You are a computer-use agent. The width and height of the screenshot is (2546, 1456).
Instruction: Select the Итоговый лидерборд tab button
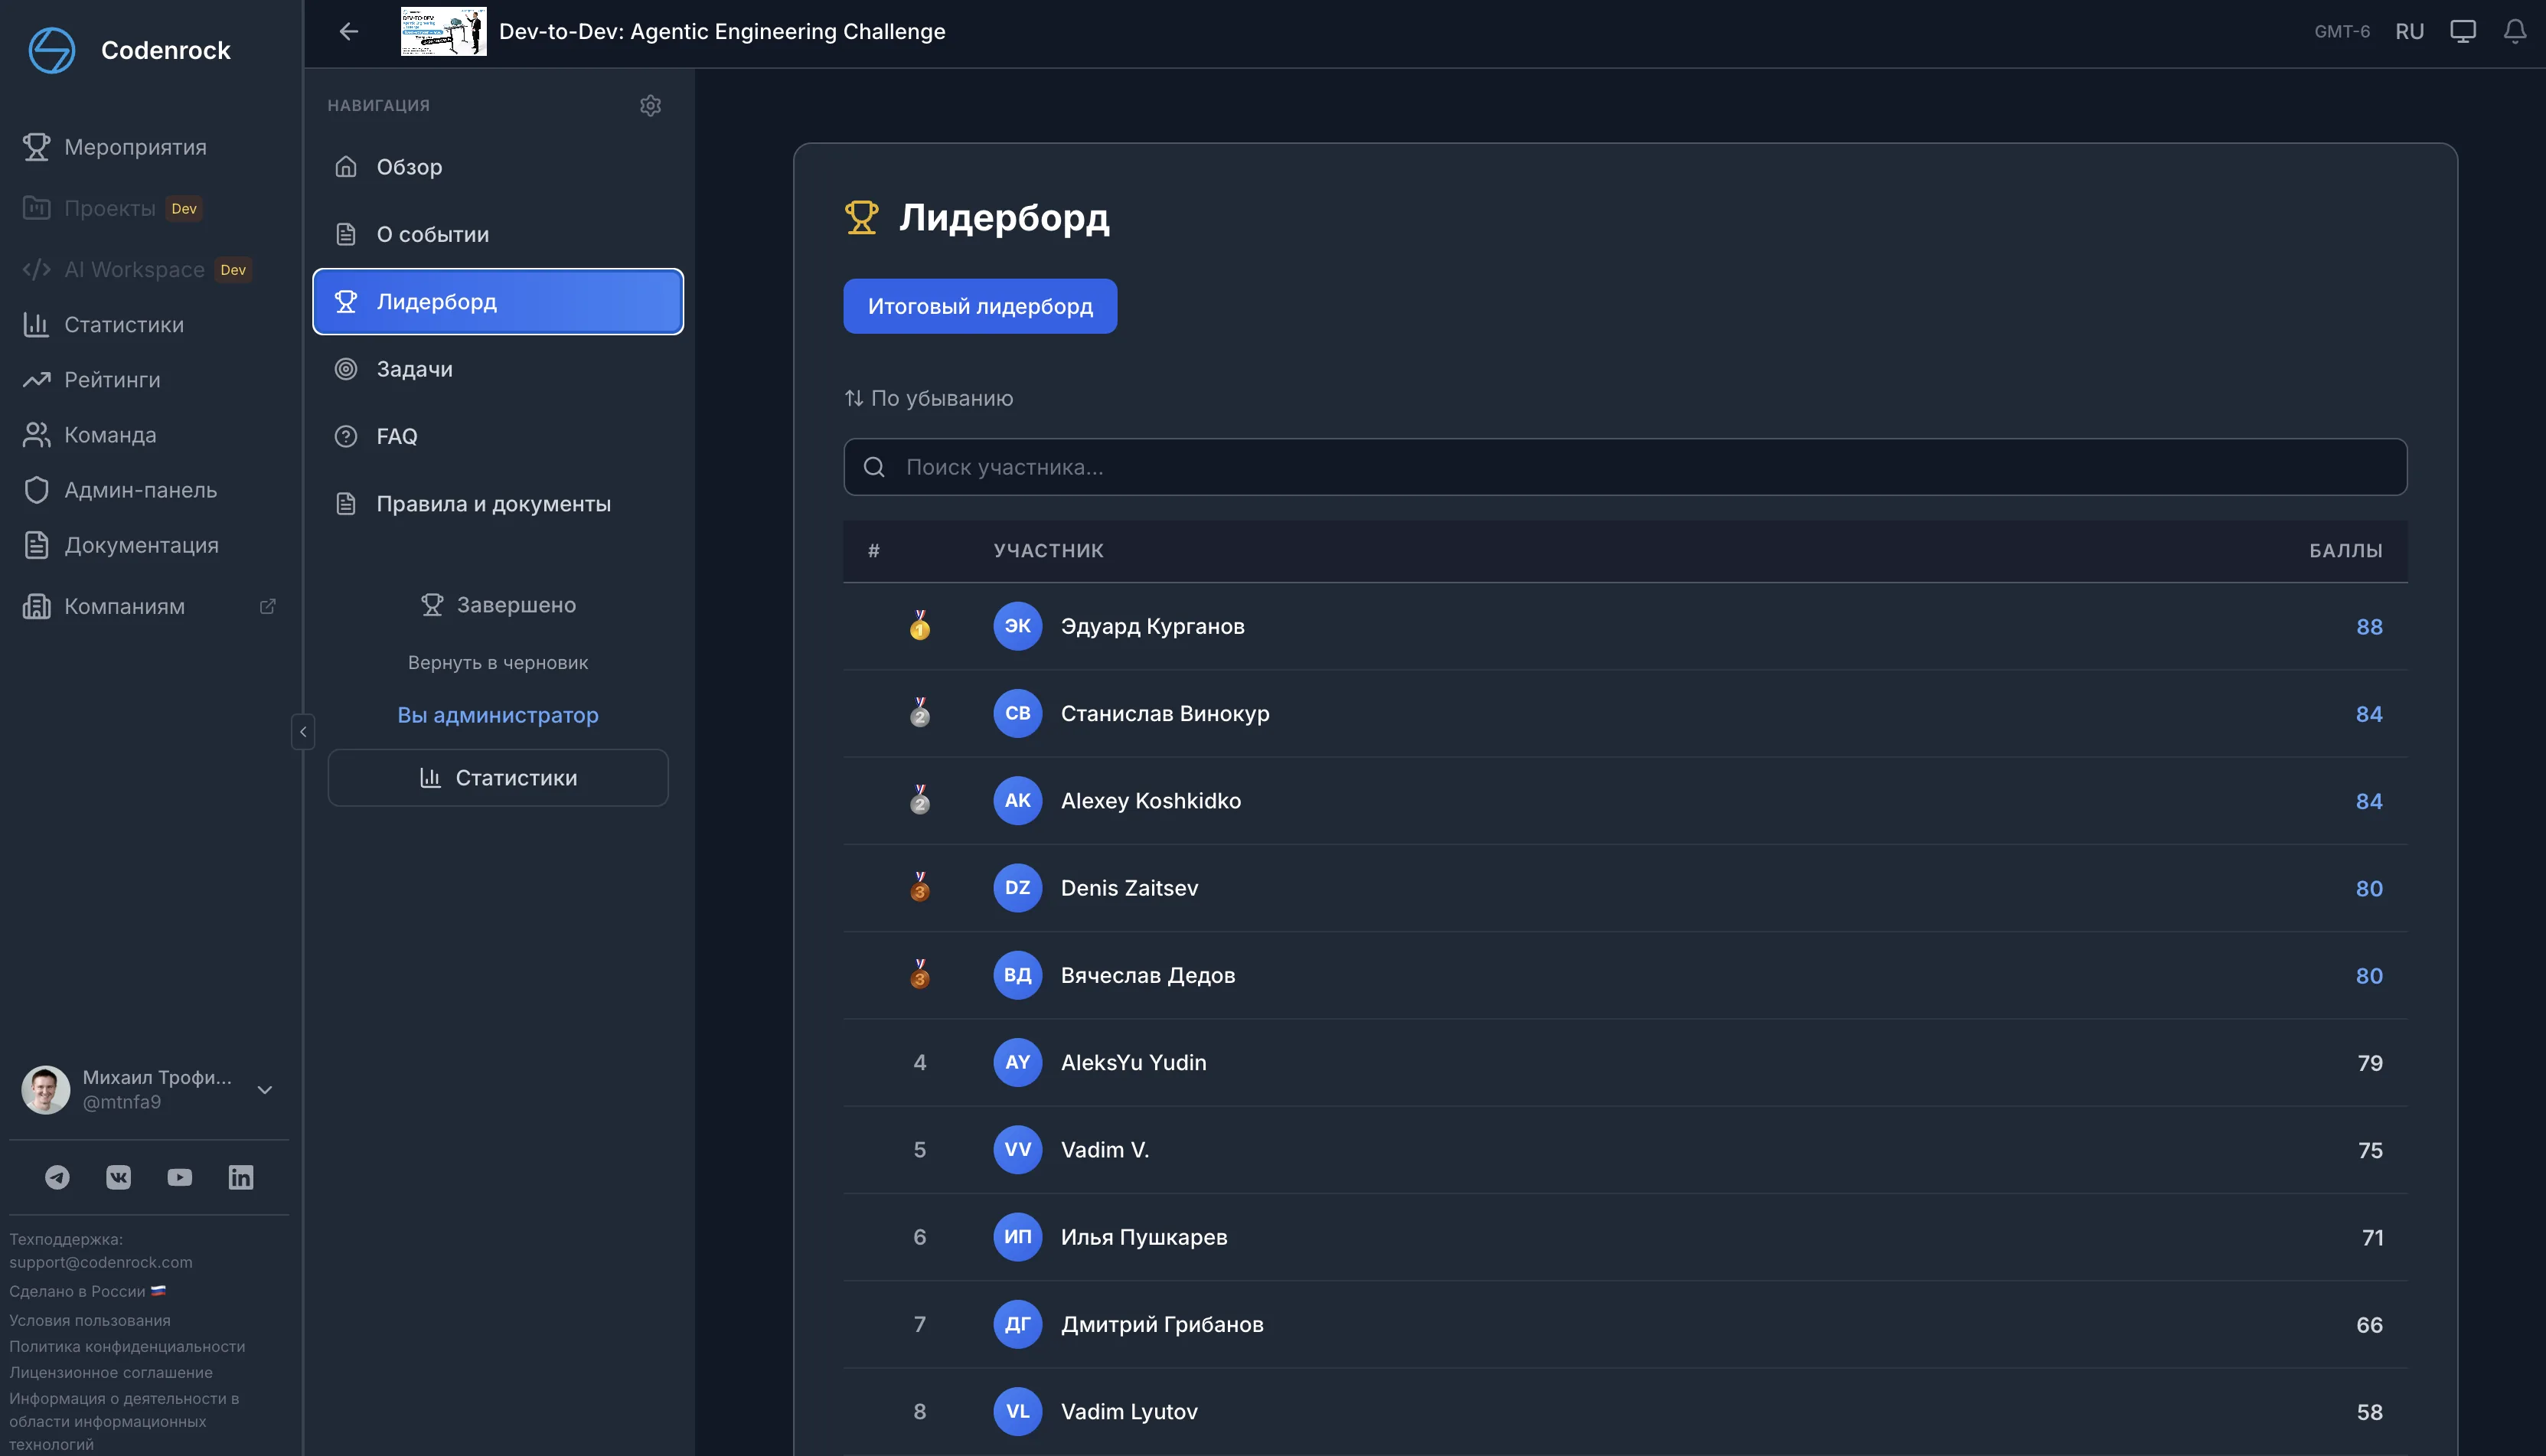pos(979,306)
